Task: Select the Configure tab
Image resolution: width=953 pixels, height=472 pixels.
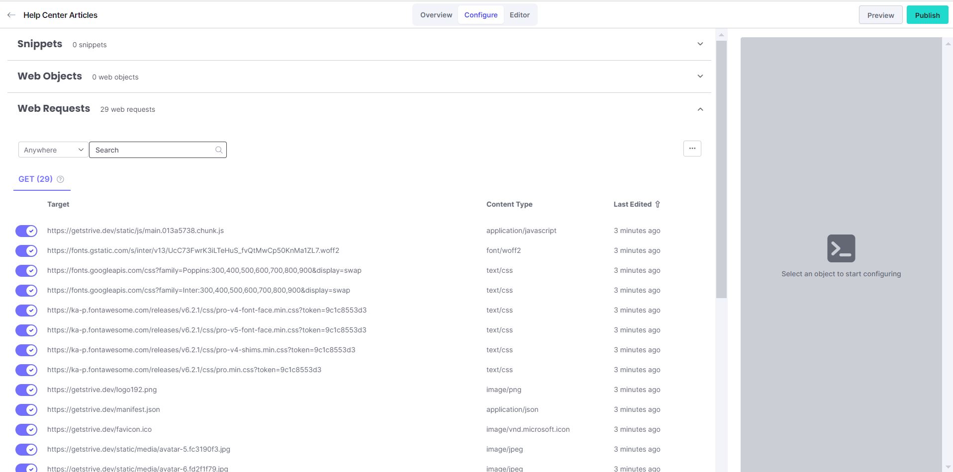Action: pyautogui.click(x=481, y=15)
